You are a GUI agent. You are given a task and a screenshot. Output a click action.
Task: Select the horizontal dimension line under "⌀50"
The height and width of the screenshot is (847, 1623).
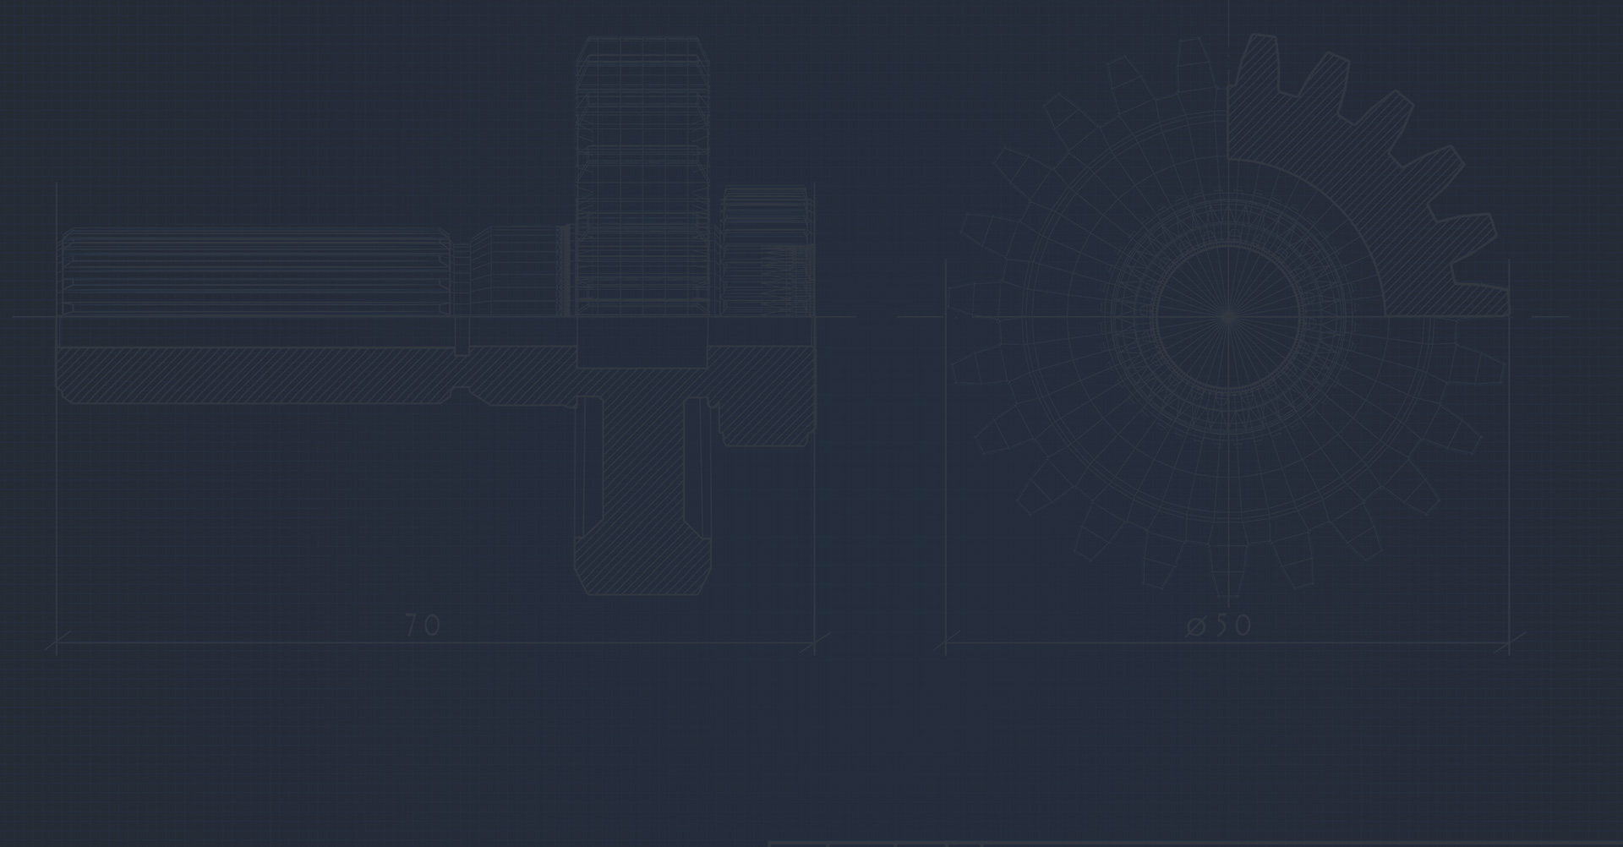coord(1099,642)
